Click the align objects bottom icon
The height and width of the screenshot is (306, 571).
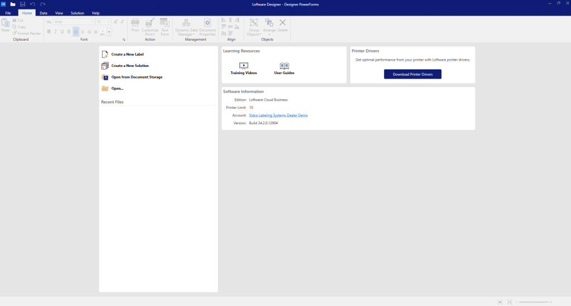pyautogui.click(x=237, y=27)
